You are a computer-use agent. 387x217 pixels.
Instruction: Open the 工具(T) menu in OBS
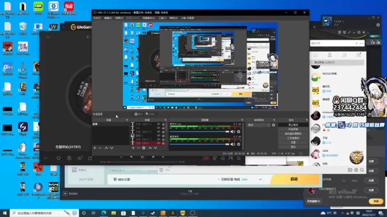(162, 18)
